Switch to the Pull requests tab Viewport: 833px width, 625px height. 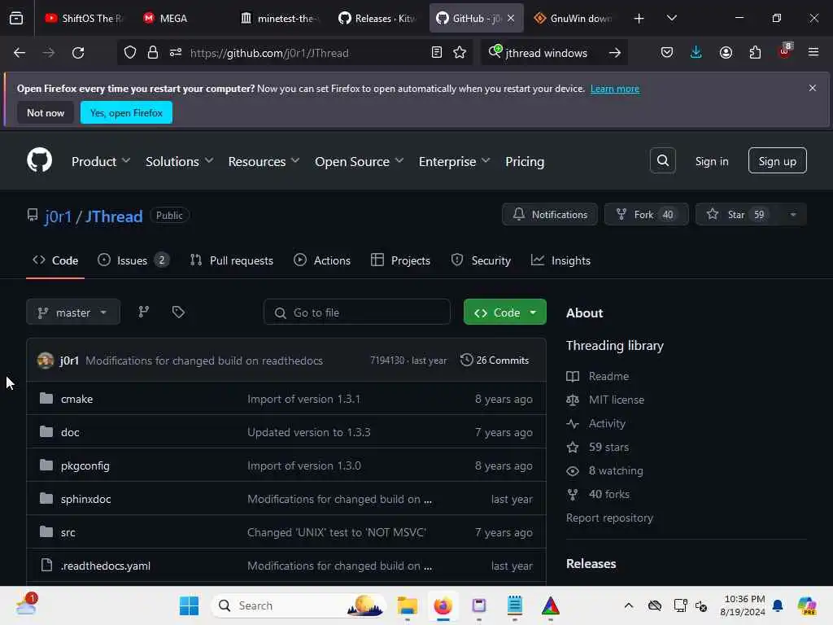(x=232, y=260)
